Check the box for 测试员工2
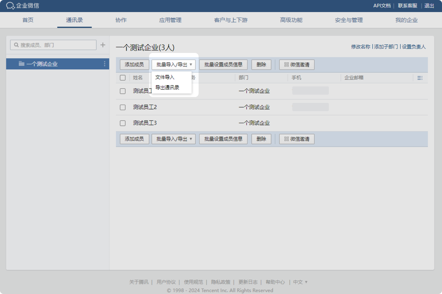 [x=123, y=107]
